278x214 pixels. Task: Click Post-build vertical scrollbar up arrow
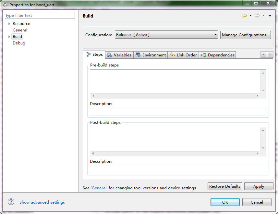tap(263, 130)
